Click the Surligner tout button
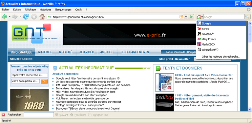Viewport: 252px width, 123px height. click(x=98, y=115)
